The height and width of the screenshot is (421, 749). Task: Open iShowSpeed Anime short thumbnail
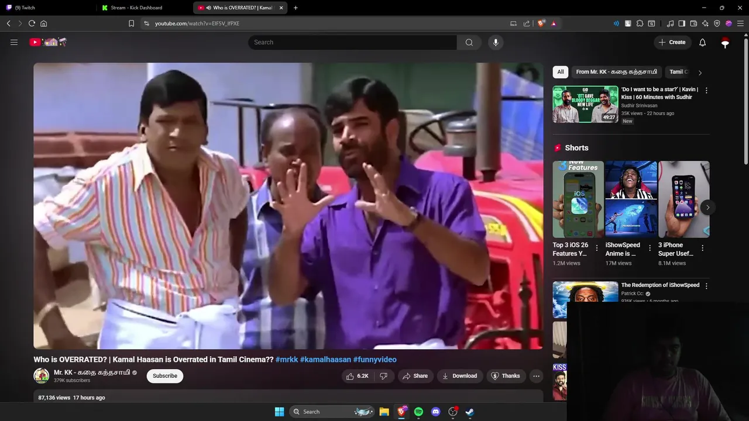click(x=631, y=199)
